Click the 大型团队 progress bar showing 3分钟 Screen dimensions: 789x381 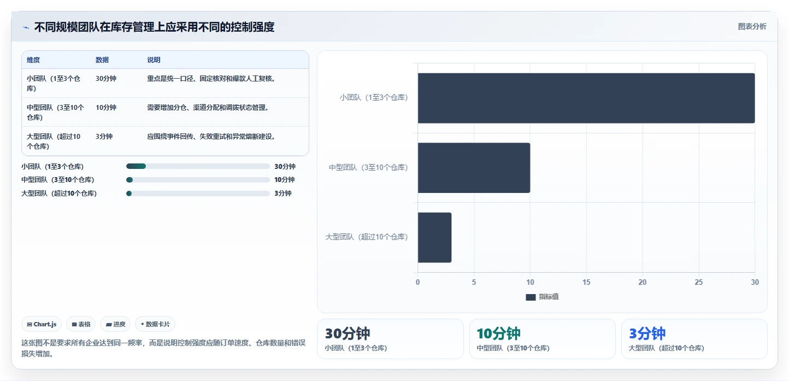pyautogui.click(x=198, y=194)
